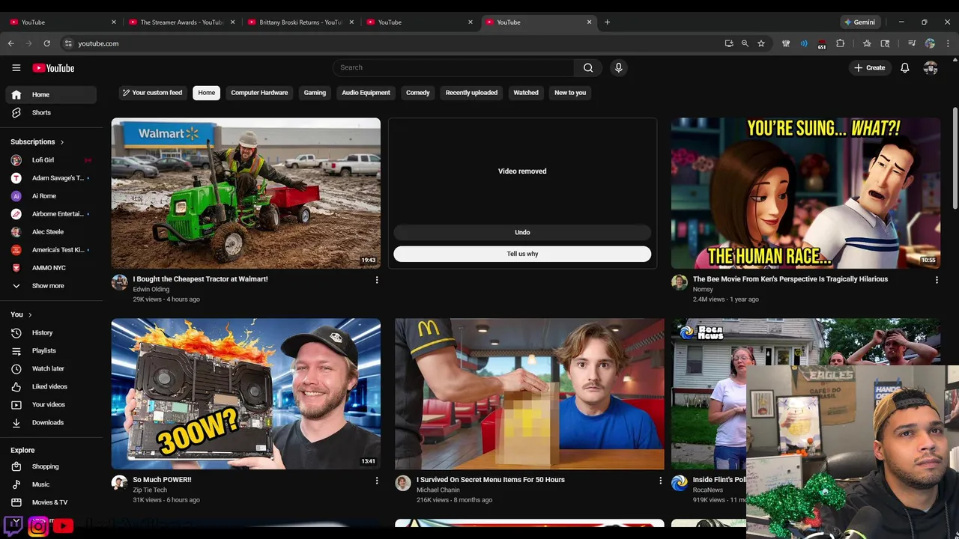Switch to The Streamer Awards browser tab
The width and height of the screenshot is (959, 539).
tap(180, 22)
